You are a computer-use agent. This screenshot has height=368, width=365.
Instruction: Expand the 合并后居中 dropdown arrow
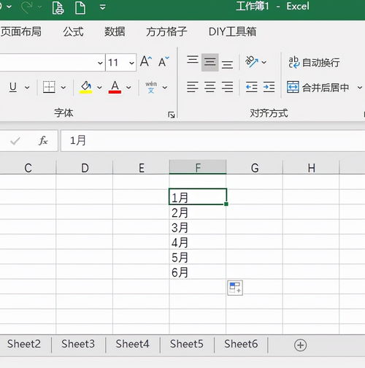point(360,88)
